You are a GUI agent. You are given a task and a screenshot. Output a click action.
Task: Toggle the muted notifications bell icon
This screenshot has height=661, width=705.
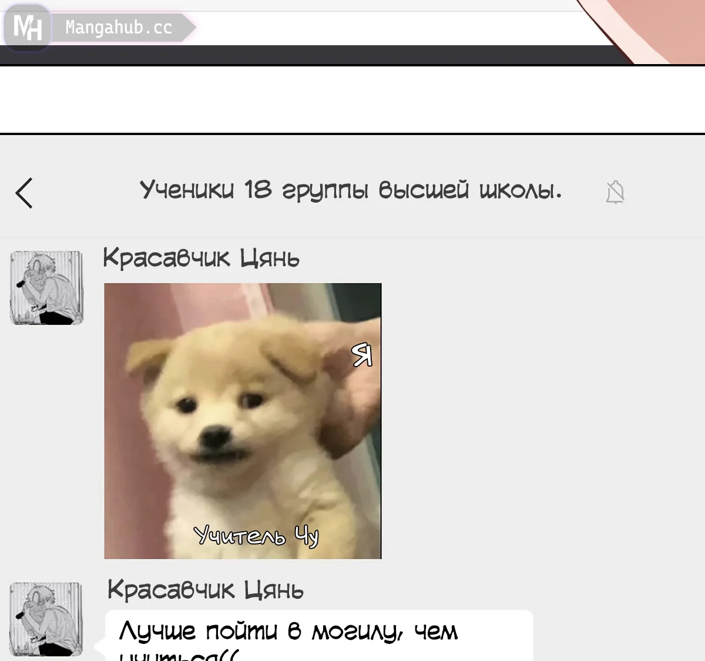point(615,192)
